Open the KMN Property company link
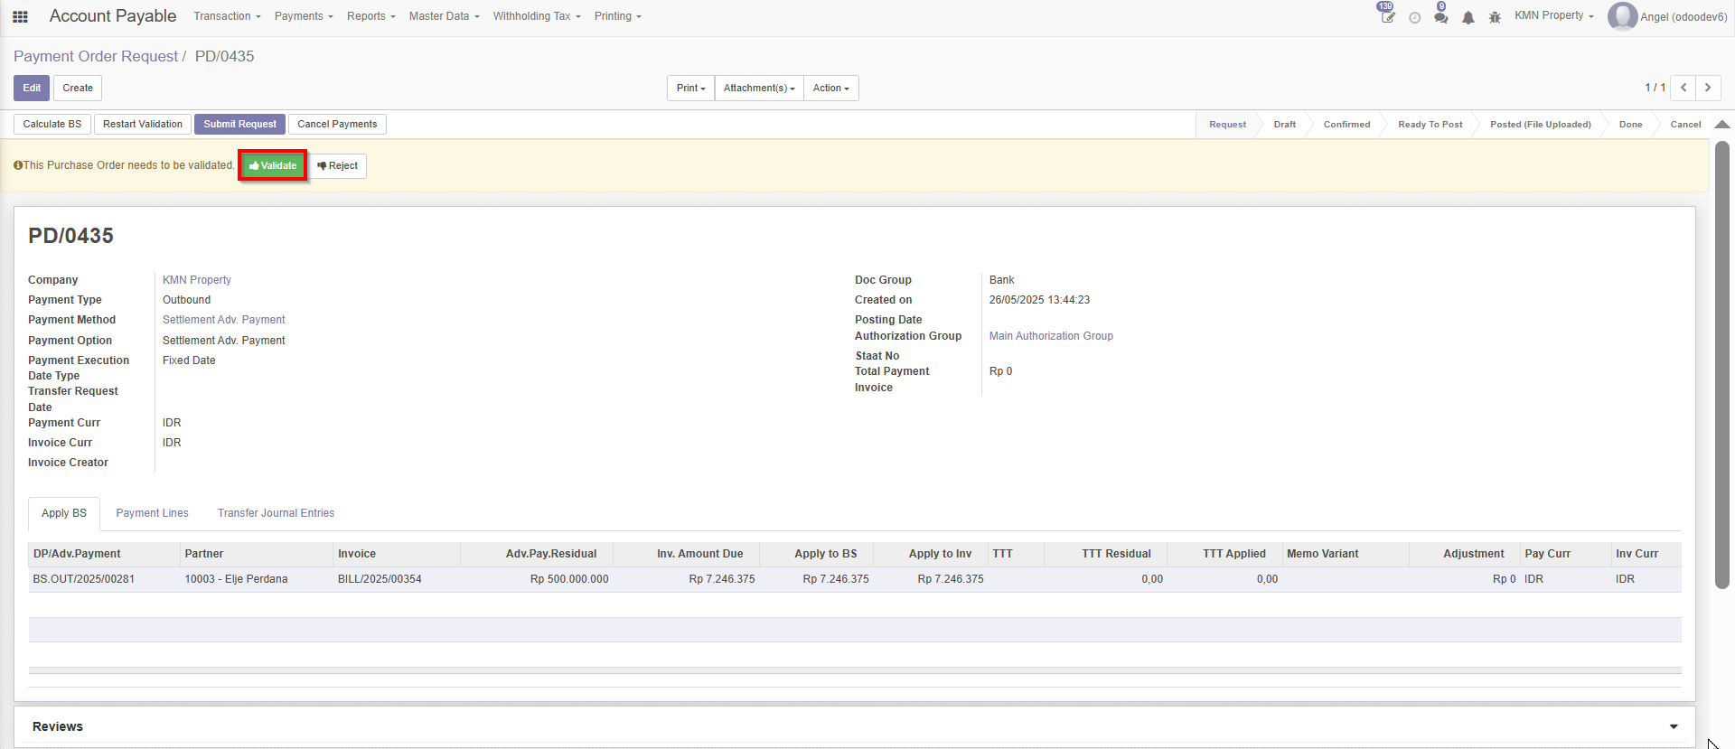Viewport: 1735px width, 749px height. coord(197,280)
